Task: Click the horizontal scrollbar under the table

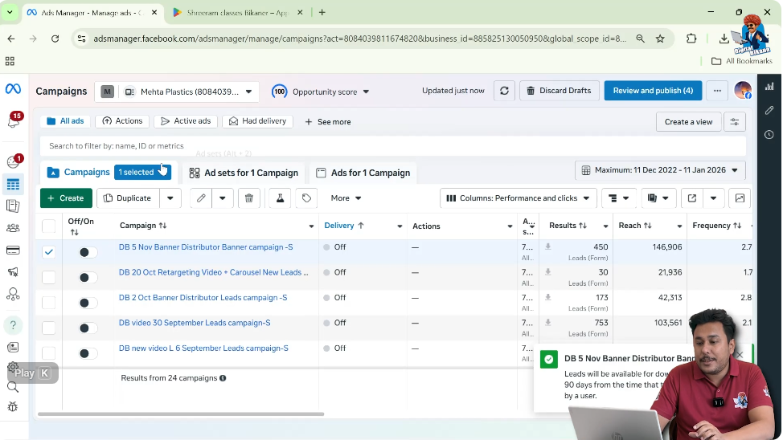Action: click(x=181, y=414)
